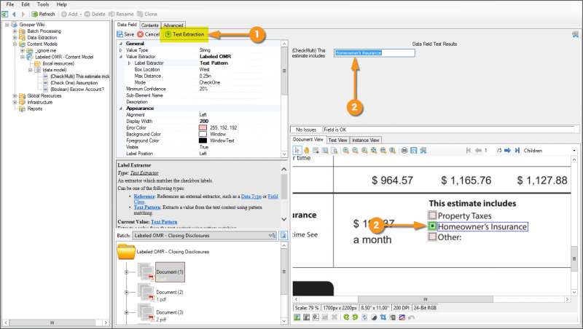Click the zoom selection rectangle icon
This screenshot has width=583, height=329.
tap(325, 151)
